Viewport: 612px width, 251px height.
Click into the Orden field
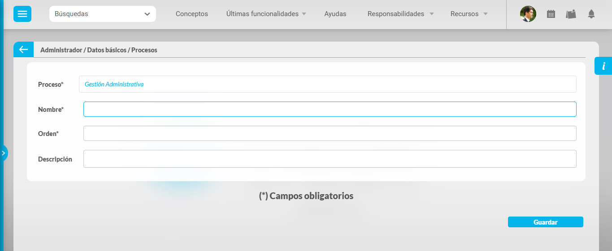tap(330, 133)
